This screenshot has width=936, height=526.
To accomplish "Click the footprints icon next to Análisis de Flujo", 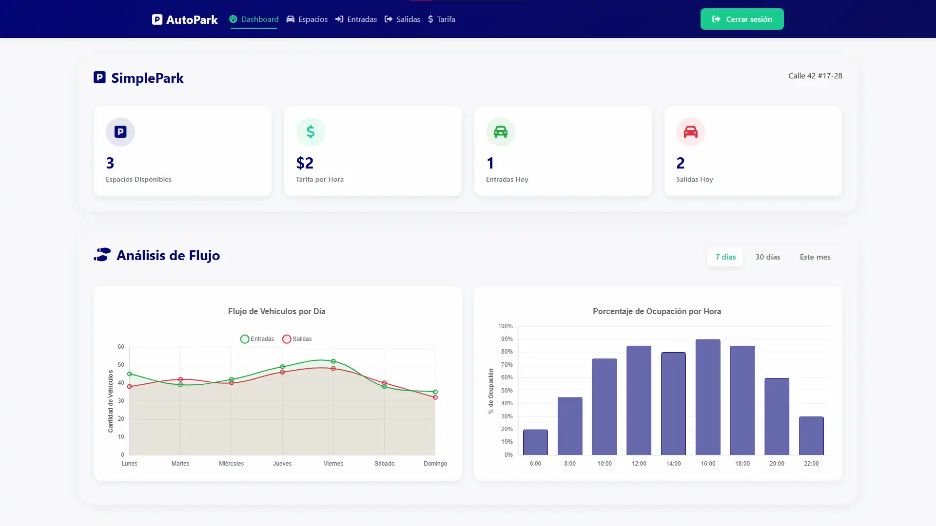I will (102, 255).
